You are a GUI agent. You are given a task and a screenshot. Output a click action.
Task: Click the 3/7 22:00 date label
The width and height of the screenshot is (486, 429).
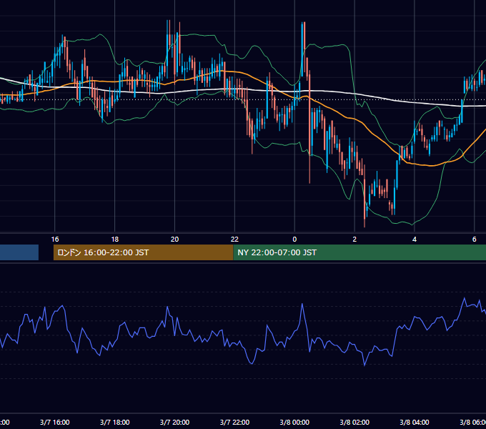[234, 422]
